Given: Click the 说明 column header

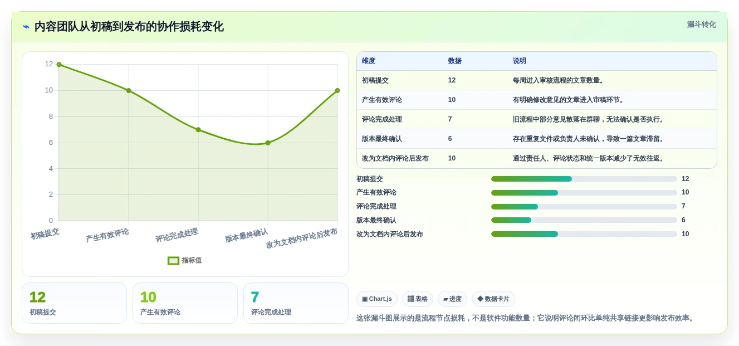Looking at the screenshot, I should 520,61.
